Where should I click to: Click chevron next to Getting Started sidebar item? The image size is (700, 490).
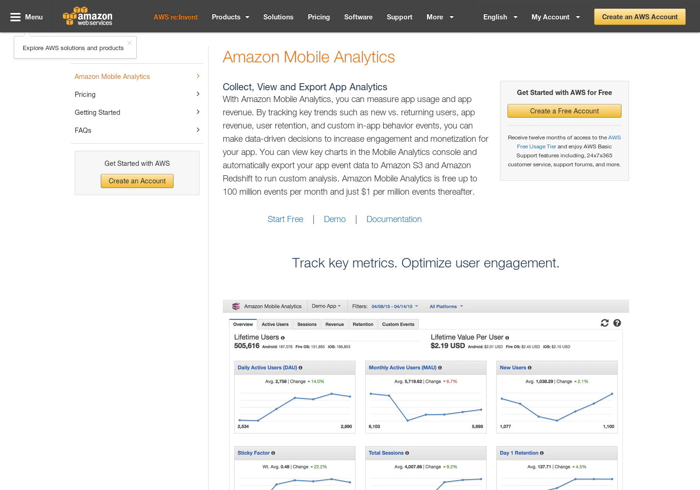[x=198, y=112]
